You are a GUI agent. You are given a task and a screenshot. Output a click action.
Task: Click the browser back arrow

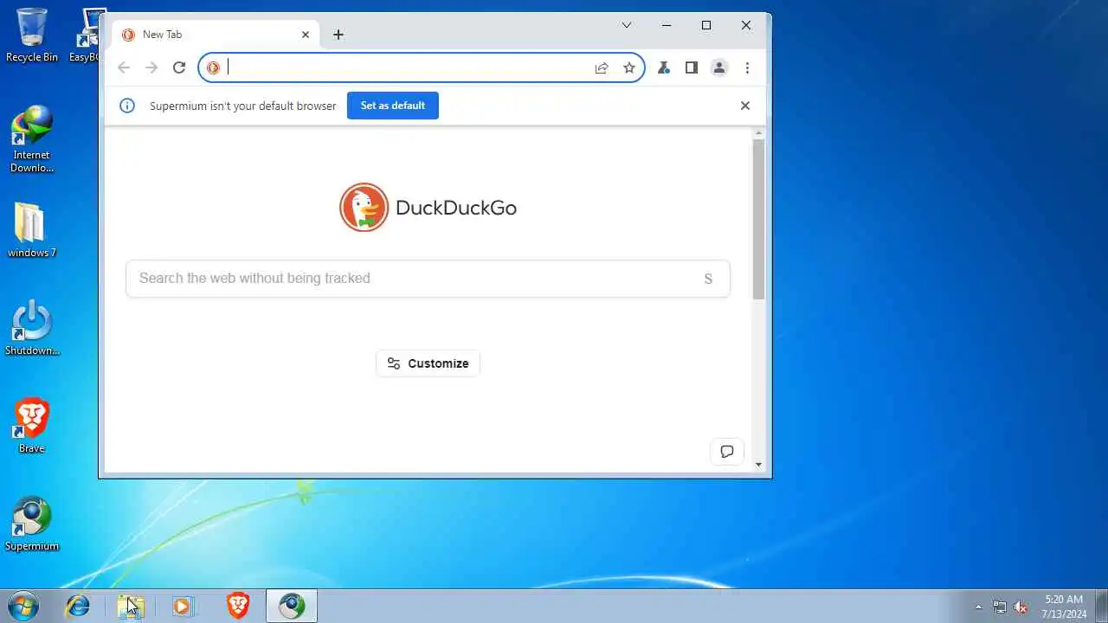[x=124, y=67]
